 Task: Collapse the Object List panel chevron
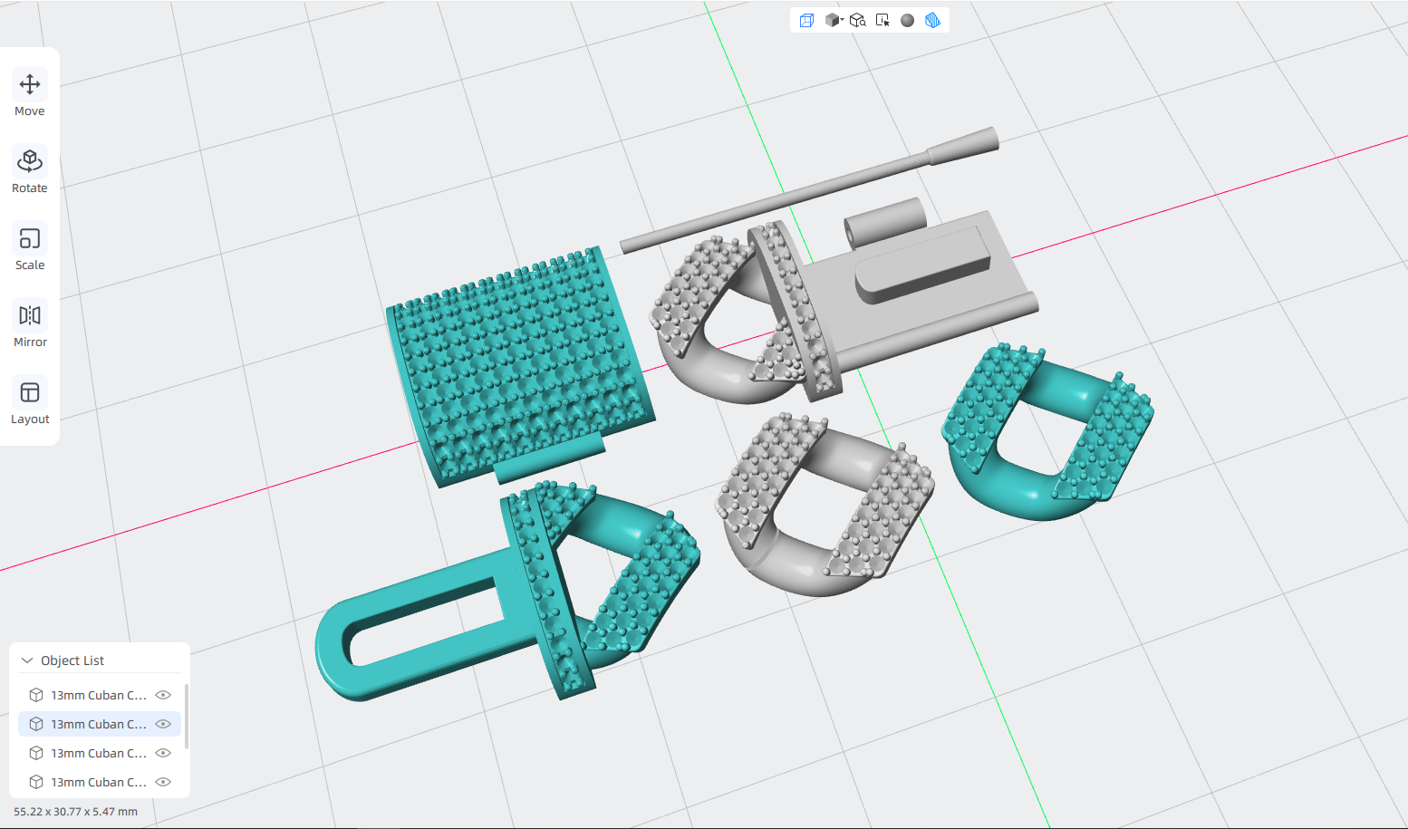click(x=27, y=660)
